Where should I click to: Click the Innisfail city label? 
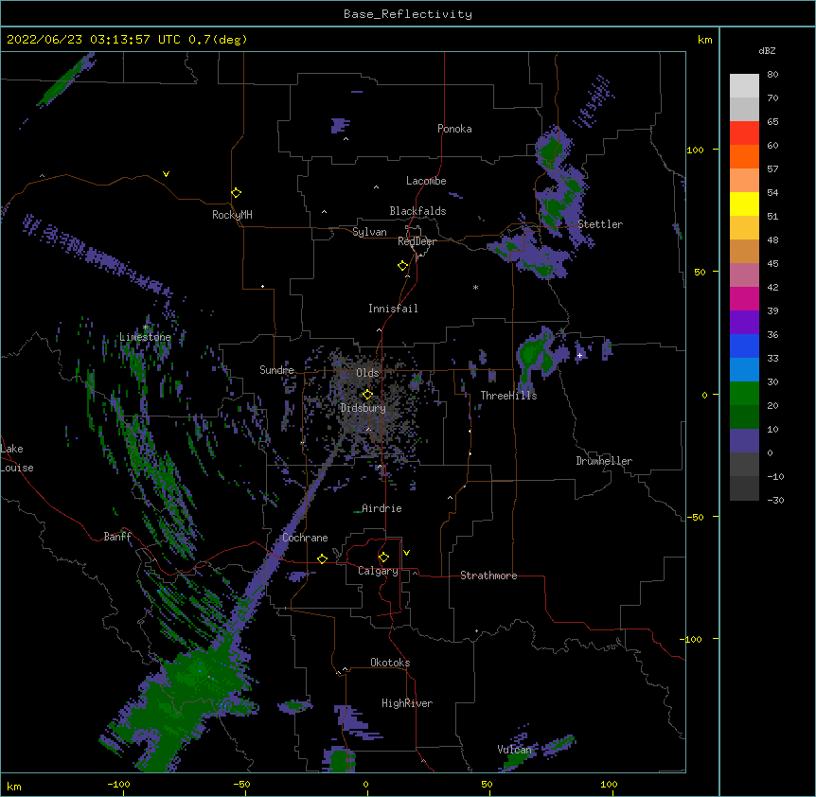pos(393,309)
